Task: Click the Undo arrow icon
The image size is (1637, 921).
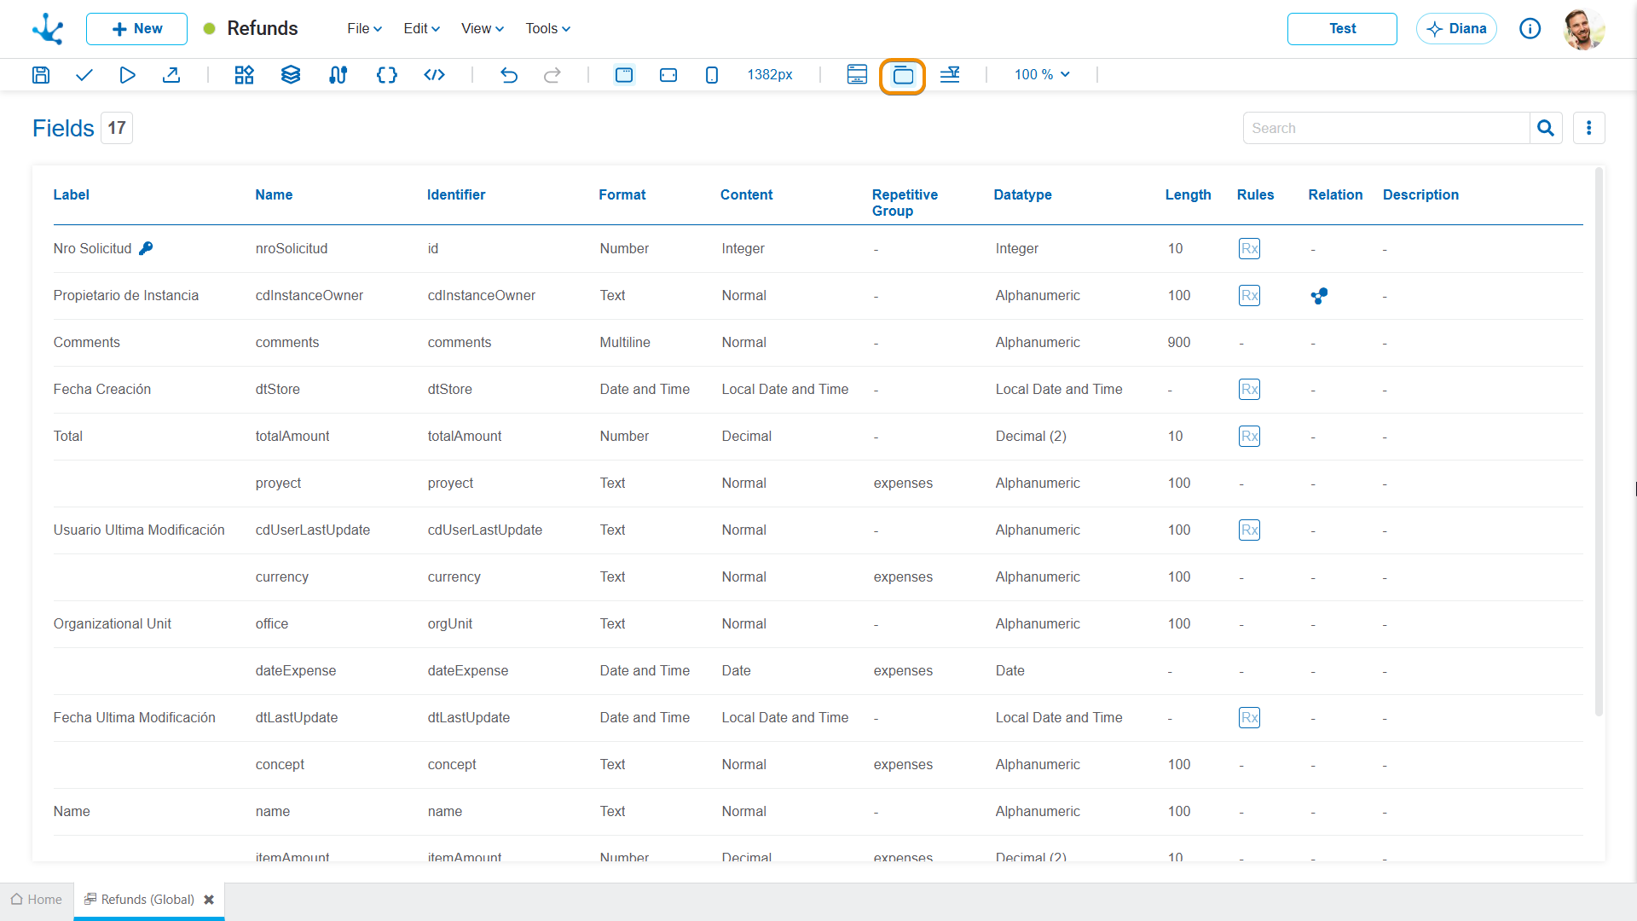Action: tap(509, 75)
